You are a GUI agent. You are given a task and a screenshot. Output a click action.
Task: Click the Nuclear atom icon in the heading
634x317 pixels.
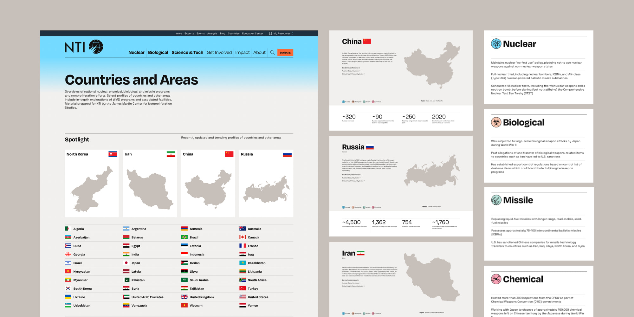(x=496, y=44)
